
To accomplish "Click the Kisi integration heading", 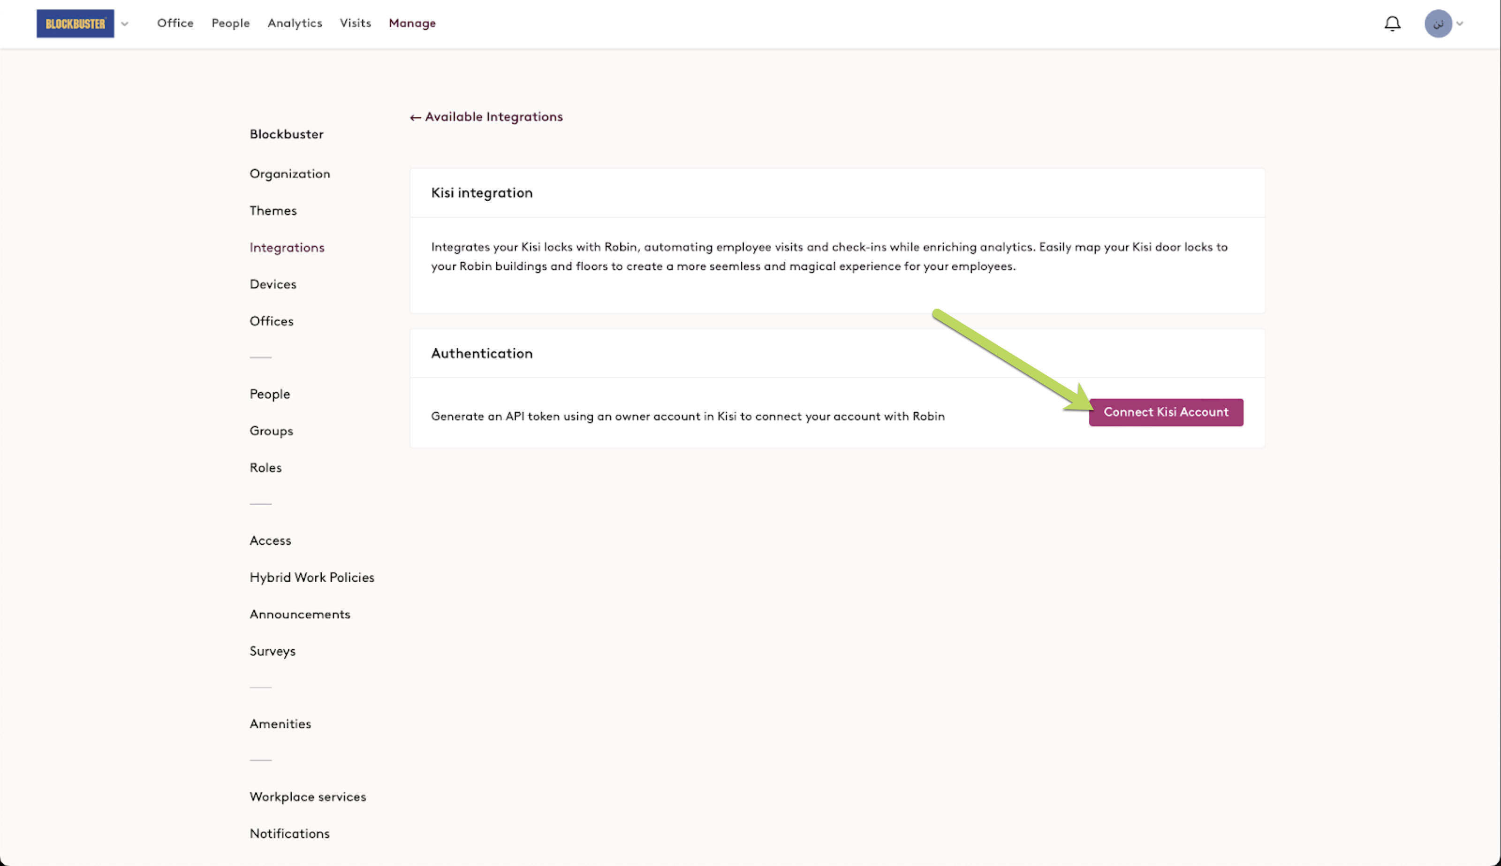I will (482, 193).
